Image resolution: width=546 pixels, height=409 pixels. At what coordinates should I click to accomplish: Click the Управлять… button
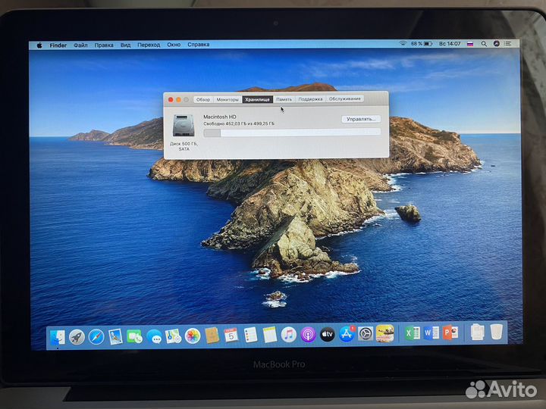click(x=361, y=119)
